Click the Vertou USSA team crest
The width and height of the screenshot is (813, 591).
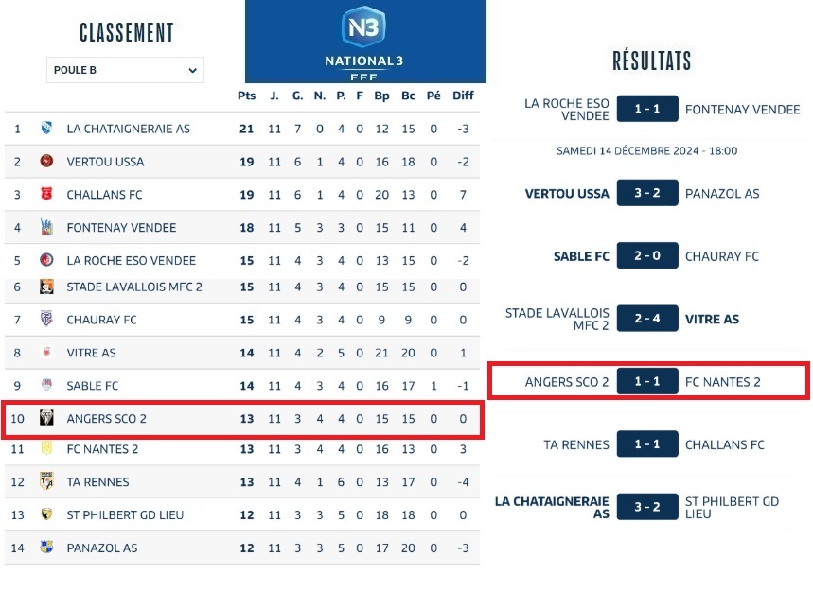(x=46, y=162)
